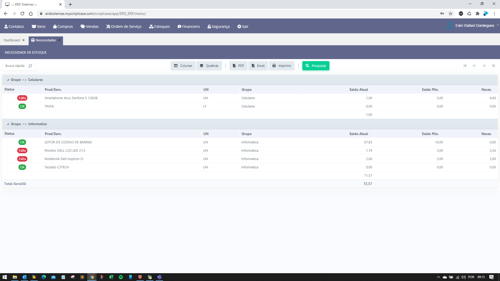Open the saved passwords key icon
Viewport: 500px width, 281px height.
tap(442, 14)
